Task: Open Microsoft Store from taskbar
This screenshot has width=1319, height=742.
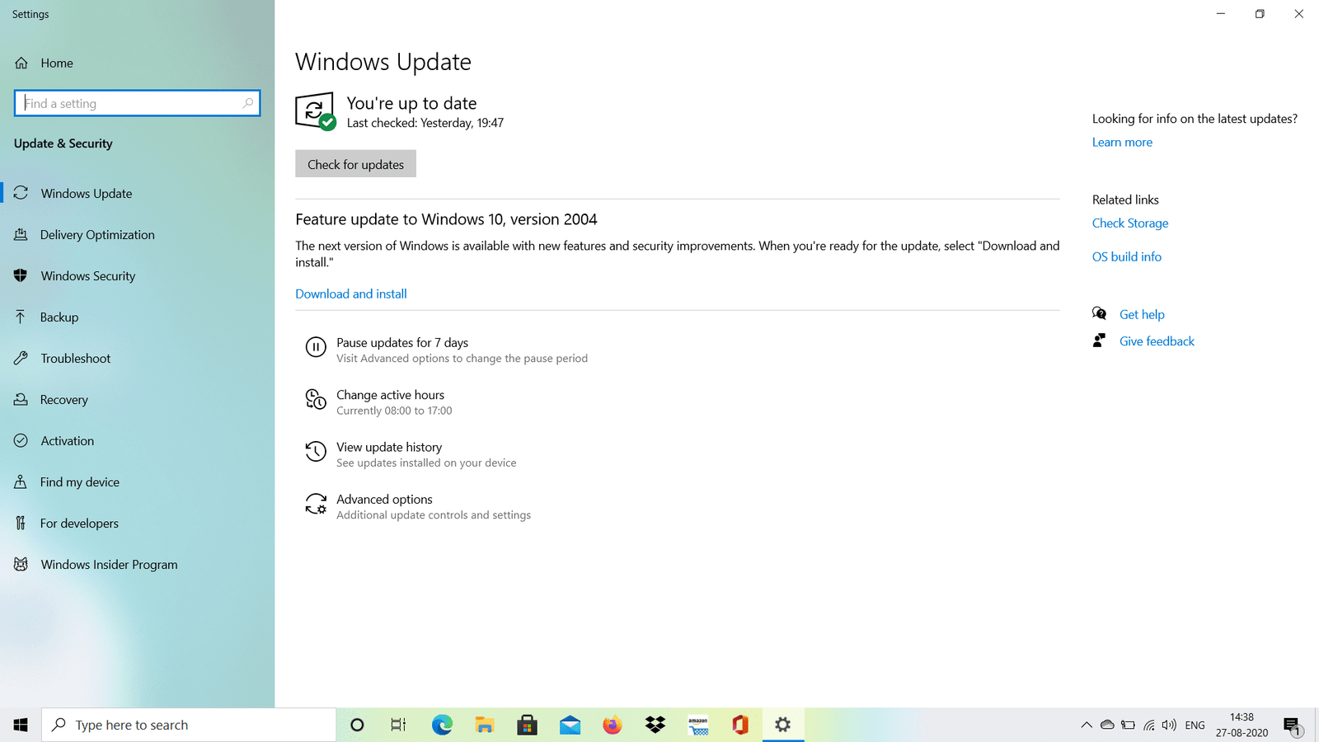Action: (527, 725)
